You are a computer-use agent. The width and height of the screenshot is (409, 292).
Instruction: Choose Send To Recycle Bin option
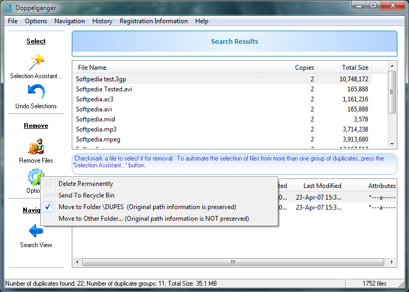pos(159,195)
